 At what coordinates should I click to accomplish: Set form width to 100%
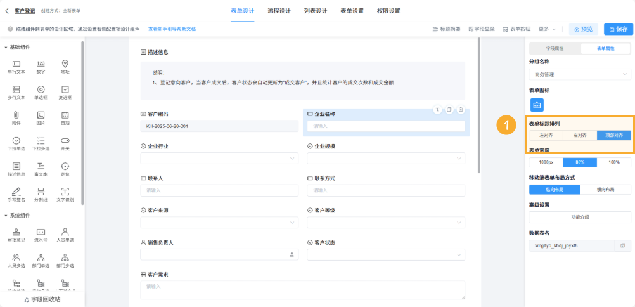pyautogui.click(x=614, y=162)
